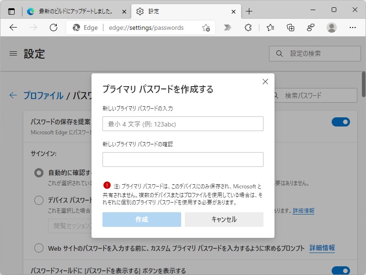Image resolution: width=366 pixels, height=275 pixels.
Task: Open Collections with the toolbar icon
Action: (290, 27)
